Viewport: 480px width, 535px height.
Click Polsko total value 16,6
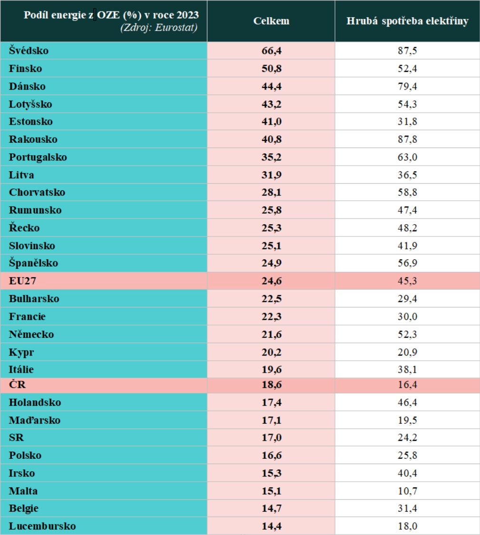coord(271,455)
